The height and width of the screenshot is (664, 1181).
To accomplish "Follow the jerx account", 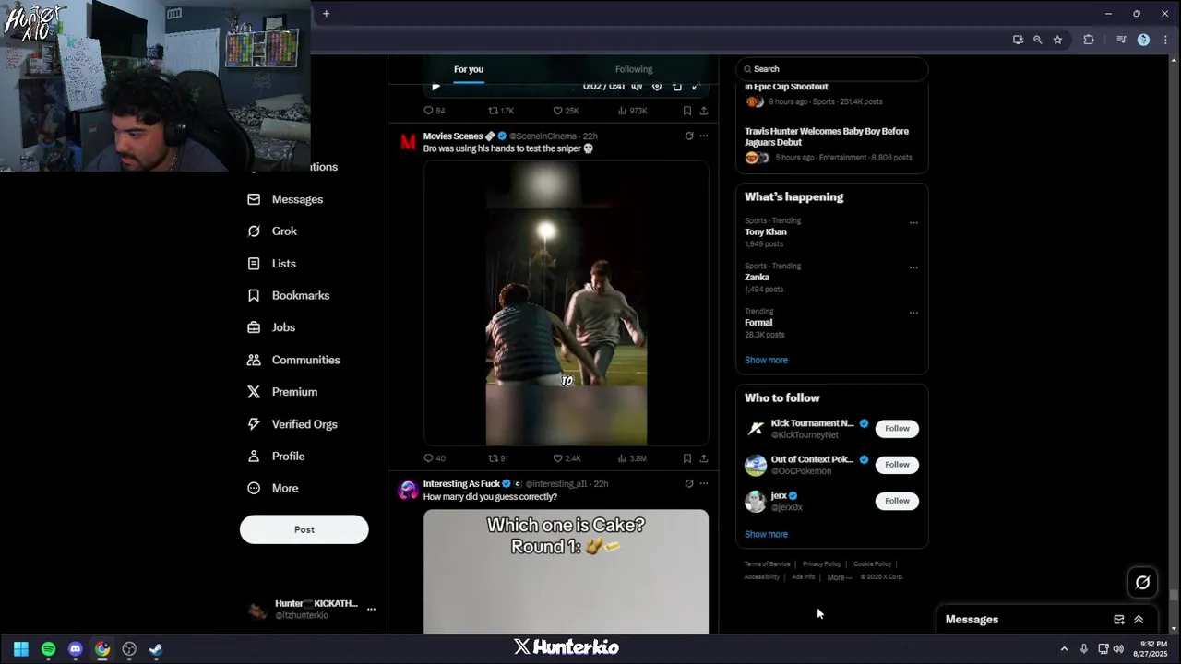I will (x=897, y=501).
